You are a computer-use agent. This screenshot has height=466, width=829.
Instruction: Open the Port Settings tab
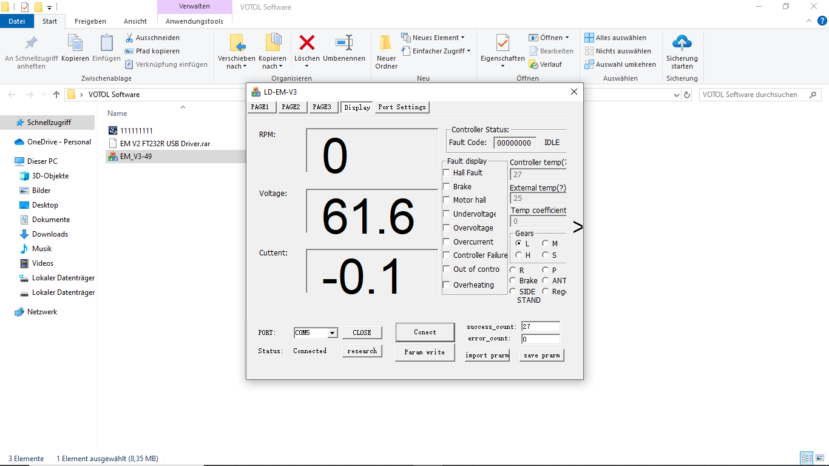tap(402, 107)
